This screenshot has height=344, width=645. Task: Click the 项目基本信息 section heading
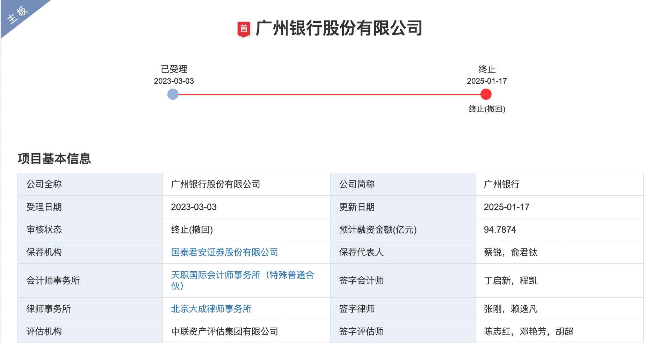tap(55, 159)
